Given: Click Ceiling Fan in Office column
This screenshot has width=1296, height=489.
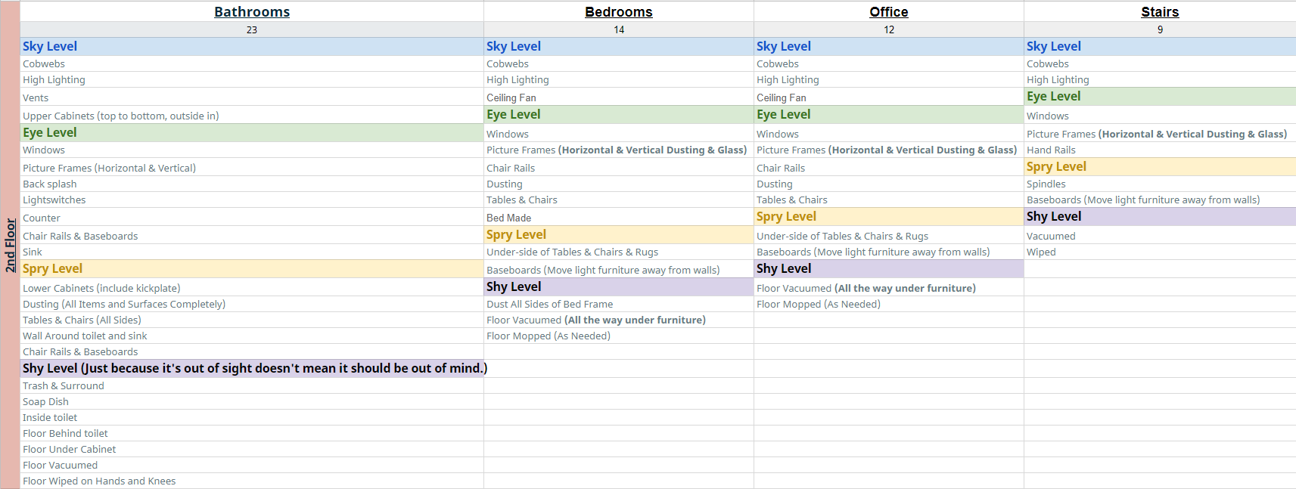Looking at the screenshot, I should pyautogui.click(x=889, y=97).
